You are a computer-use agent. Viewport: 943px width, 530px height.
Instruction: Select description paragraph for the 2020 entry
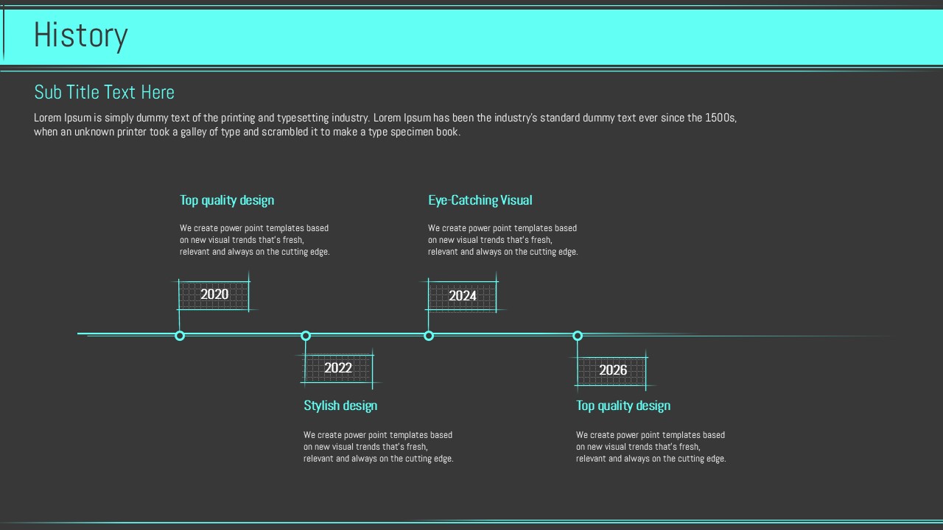[x=254, y=240]
